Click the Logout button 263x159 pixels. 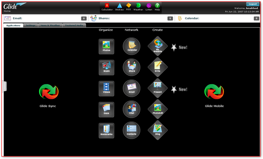[x=252, y=4]
